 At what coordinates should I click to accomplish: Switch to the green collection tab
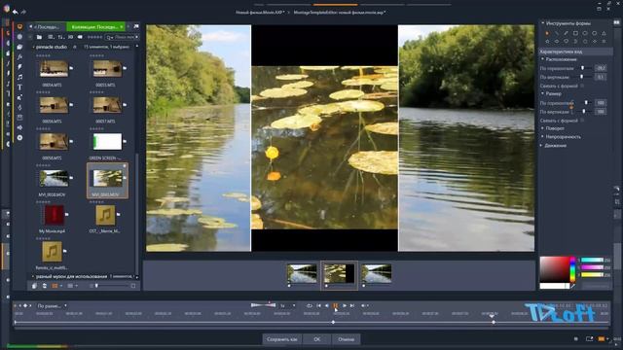[x=94, y=26]
